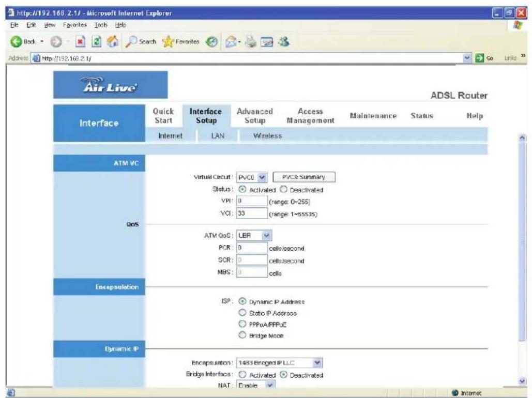Click the PCR input field
Image resolution: width=532 pixels, height=398 pixels.
tap(252, 248)
